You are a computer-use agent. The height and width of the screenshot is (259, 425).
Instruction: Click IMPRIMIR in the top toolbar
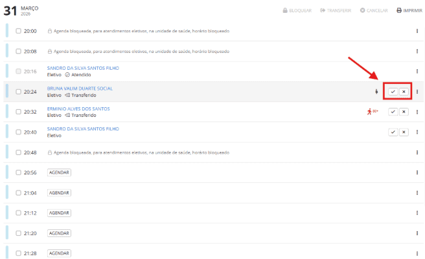point(408,11)
